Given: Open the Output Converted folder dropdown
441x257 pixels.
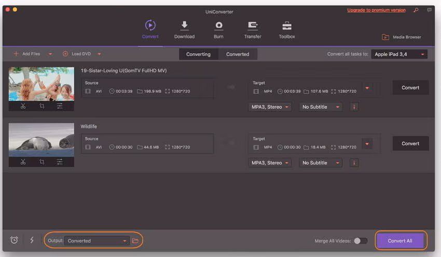Looking at the screenshot, I should coord(97,241).
